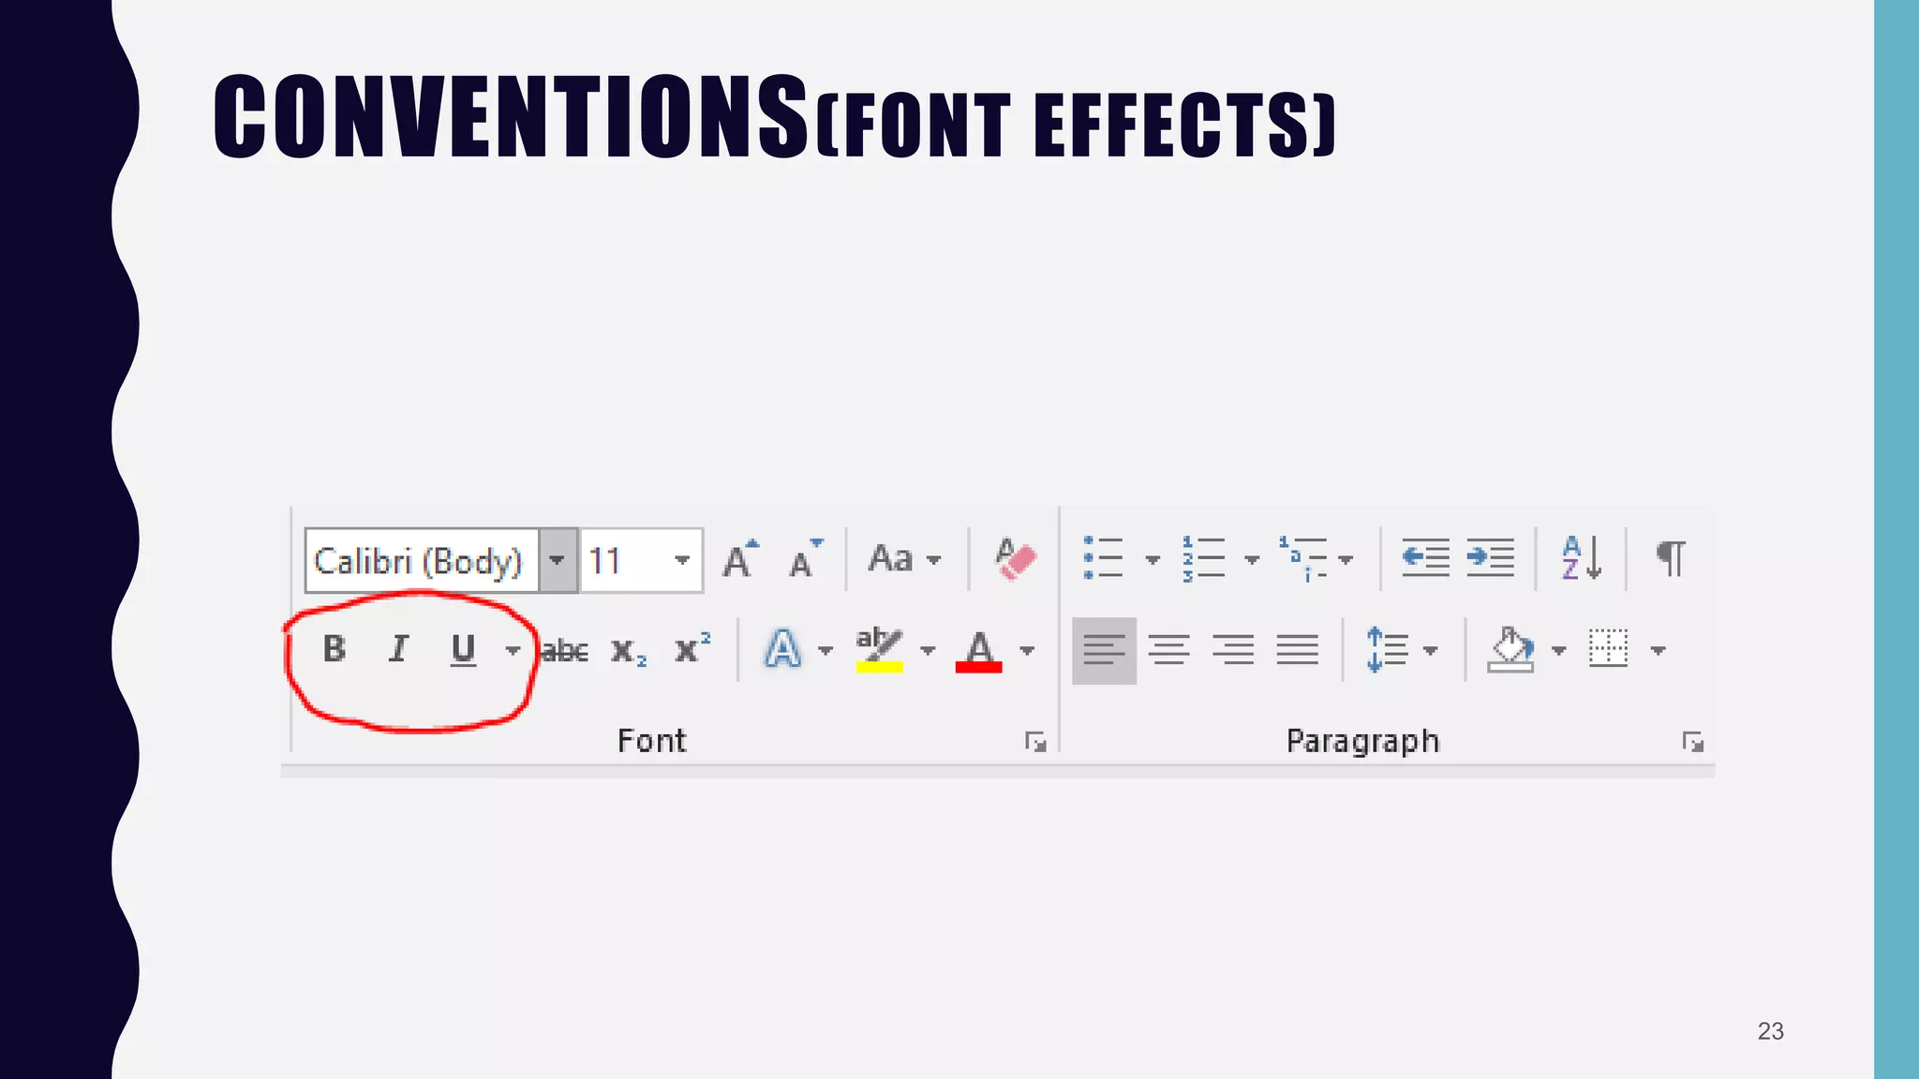Create a multilevel list
This screenshot has width=1919, height=1079.
1303,558
